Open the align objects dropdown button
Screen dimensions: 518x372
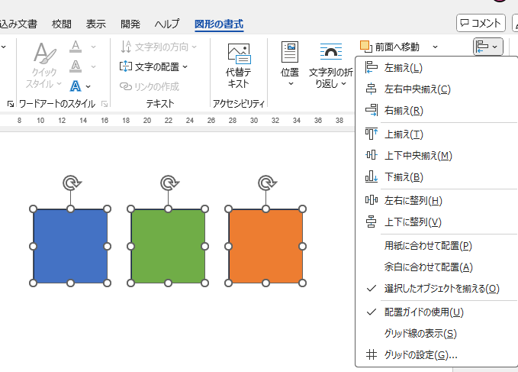(488, 47)
